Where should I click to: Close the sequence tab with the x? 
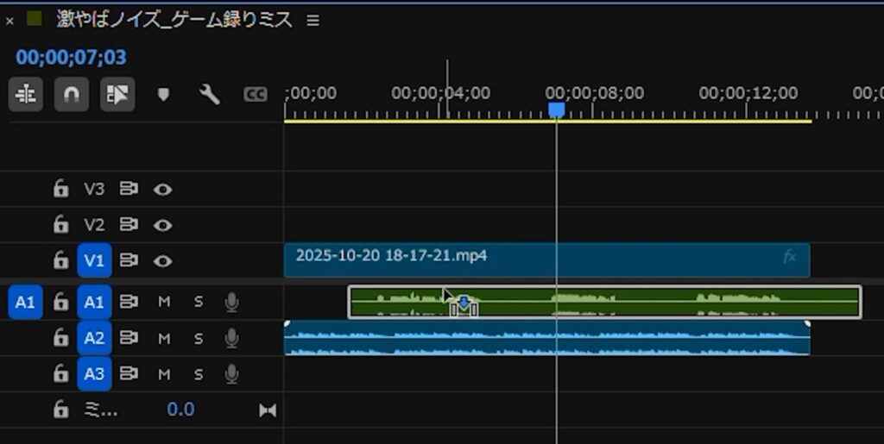(9, 22)
